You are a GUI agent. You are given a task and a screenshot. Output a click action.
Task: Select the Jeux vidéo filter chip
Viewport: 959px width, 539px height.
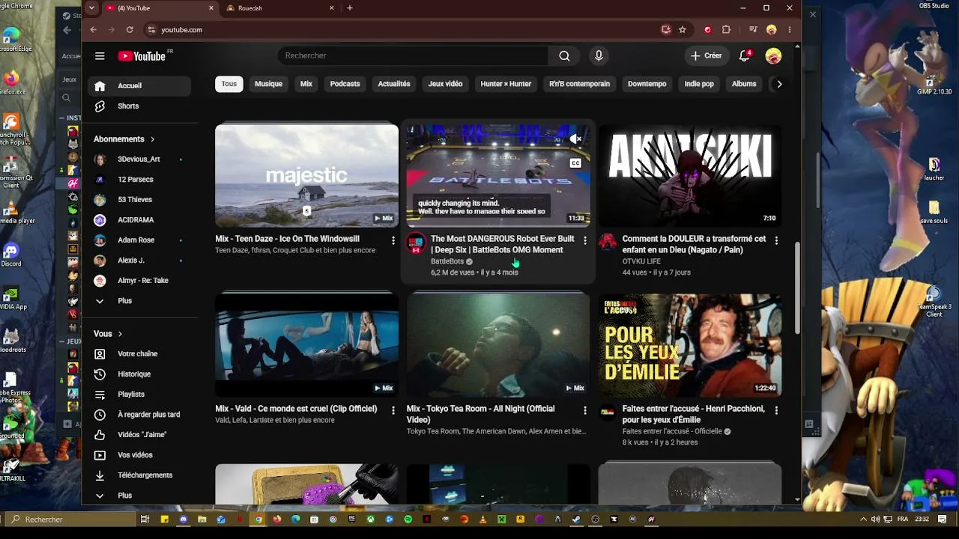pyautogui.click(x=445, y=84)
